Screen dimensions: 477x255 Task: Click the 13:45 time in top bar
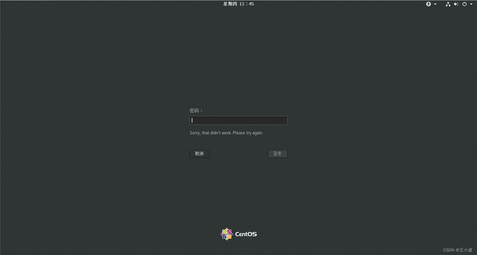[247, 4]
